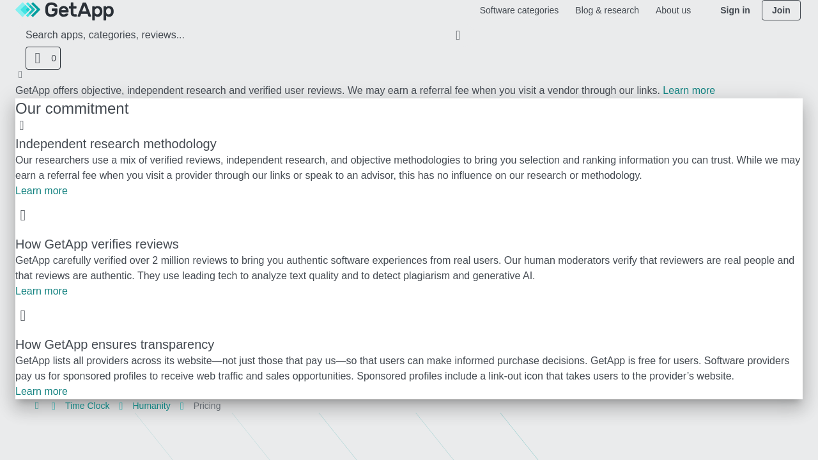This screenshot has width=818, height=460.
Task: Click the search icon in search bar
Action: point(458,35)
